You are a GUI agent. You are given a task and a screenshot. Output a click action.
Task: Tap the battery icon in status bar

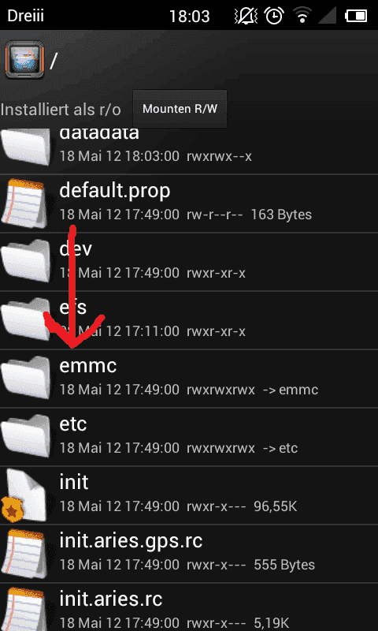coord(355,16)
